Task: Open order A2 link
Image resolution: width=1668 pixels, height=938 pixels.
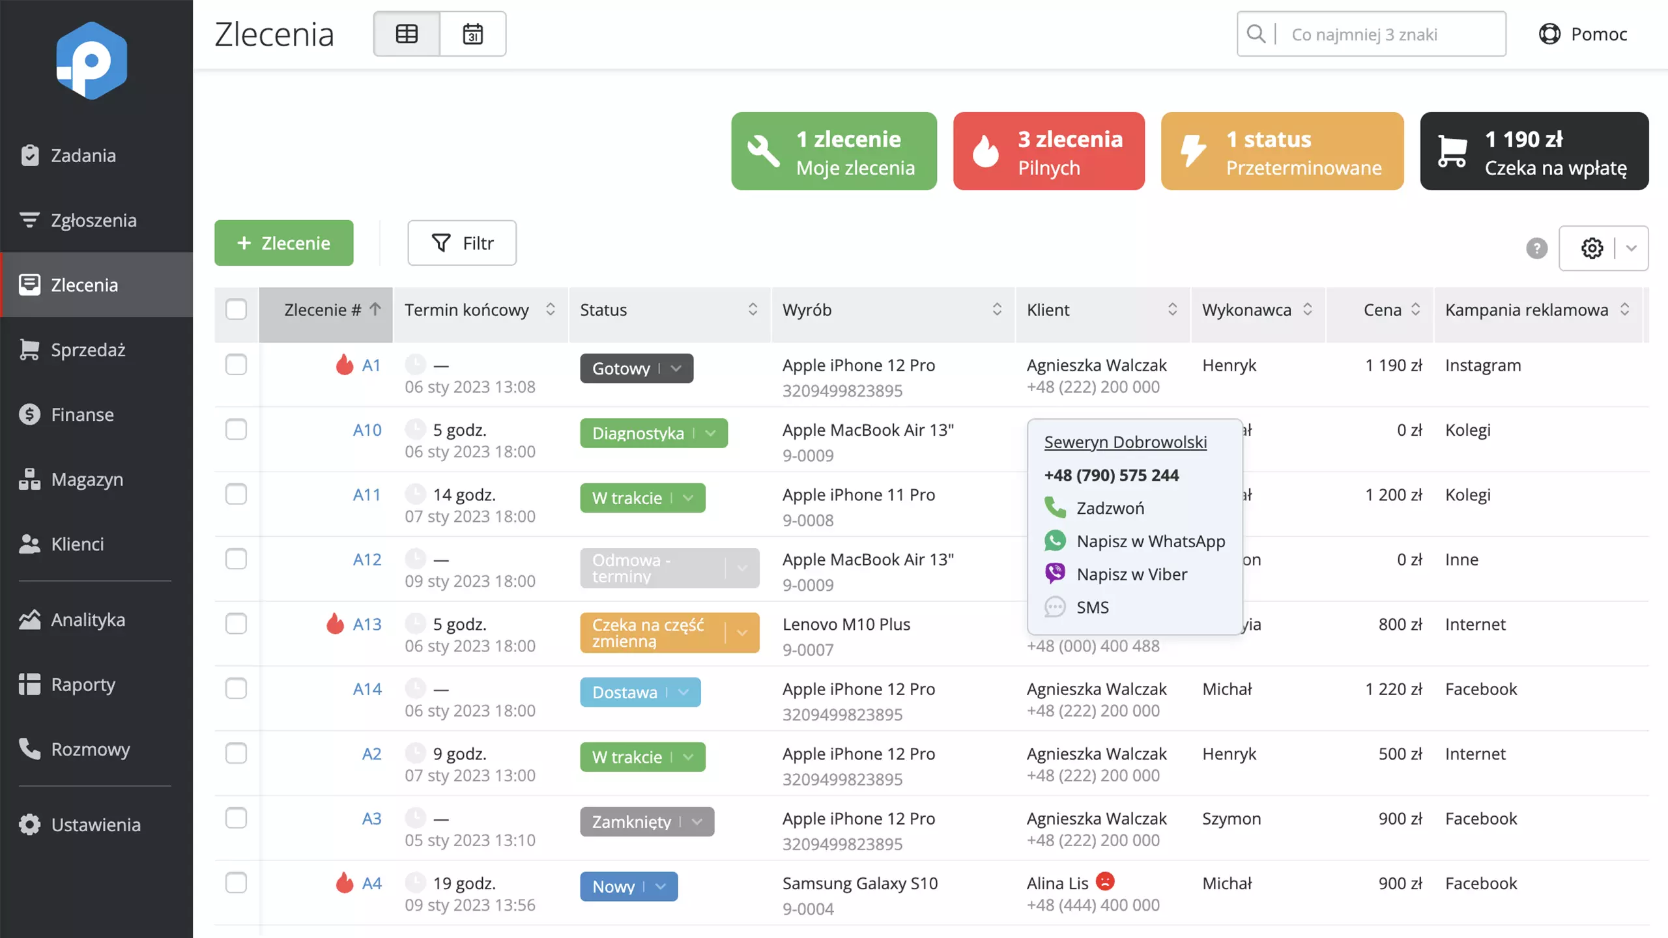Action: click(371, 753)
